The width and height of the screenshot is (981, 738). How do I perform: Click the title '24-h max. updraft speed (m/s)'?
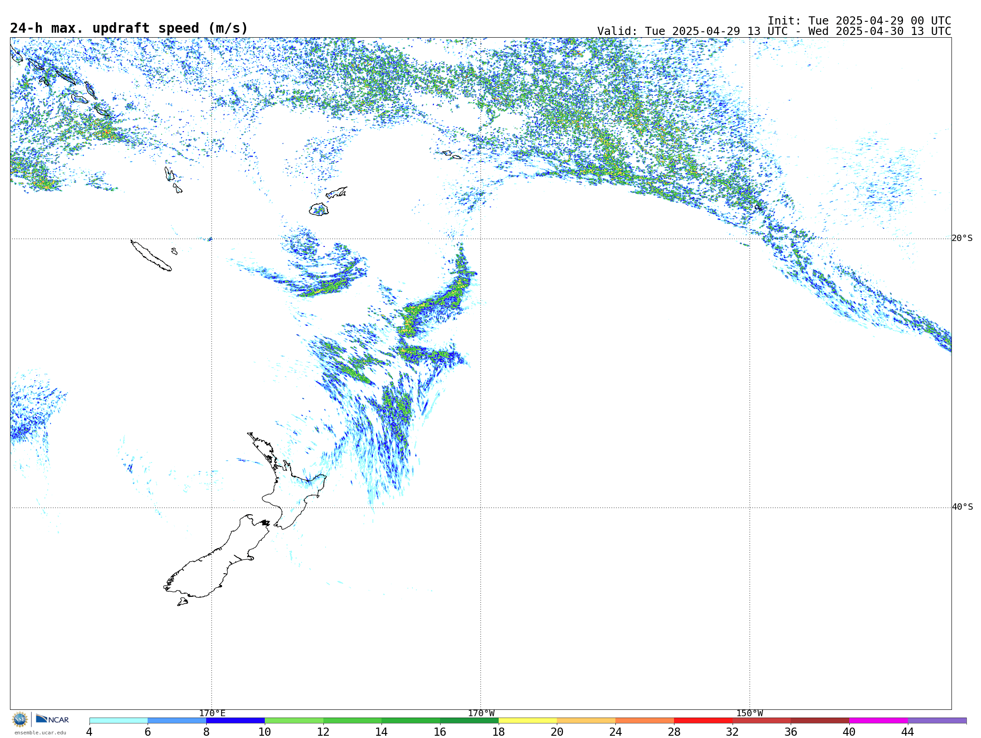129,28
